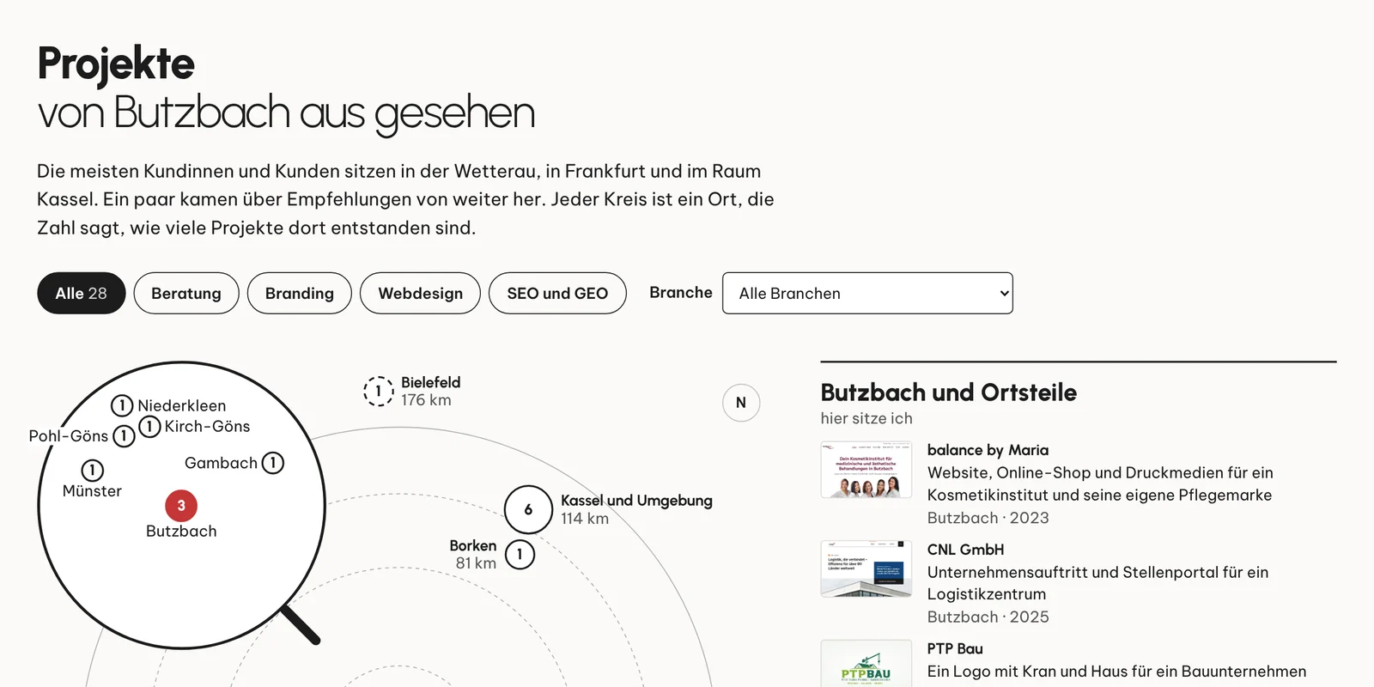
Task: Click the Pohl-Göns location circle
Action: point(124,436)
